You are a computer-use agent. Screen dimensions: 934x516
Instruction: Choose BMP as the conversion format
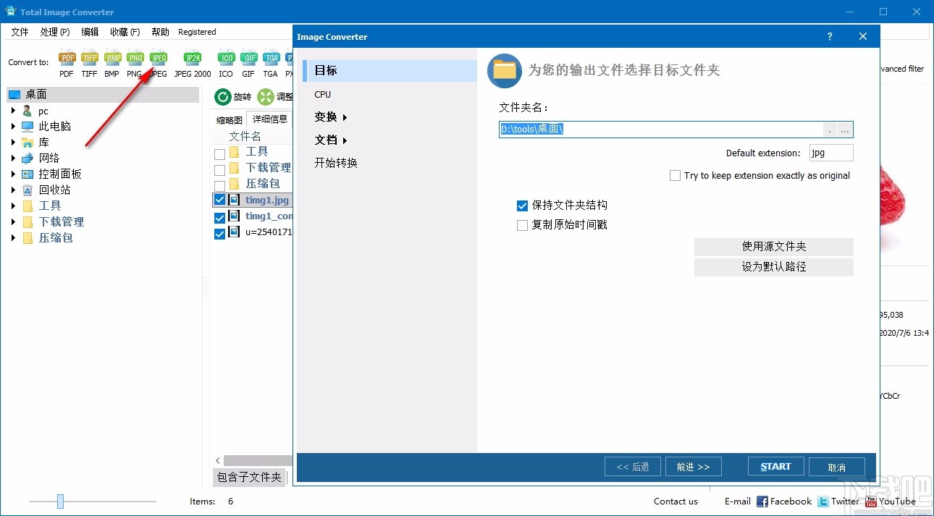[x=112, y=63]
